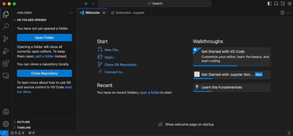This screenshot has height=136, width=293.
Task: Open the Search view in activity bar
Action: coord(6,26)
